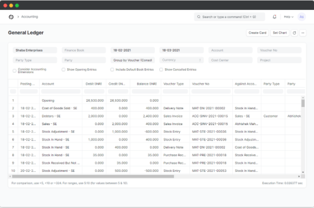314x208 pixels.
Task: Expand the Currency dropdown
Action: 181,60
